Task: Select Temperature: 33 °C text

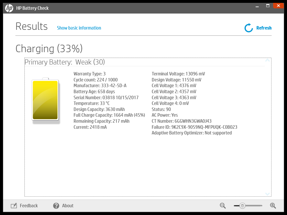Action: pos(92,103)
